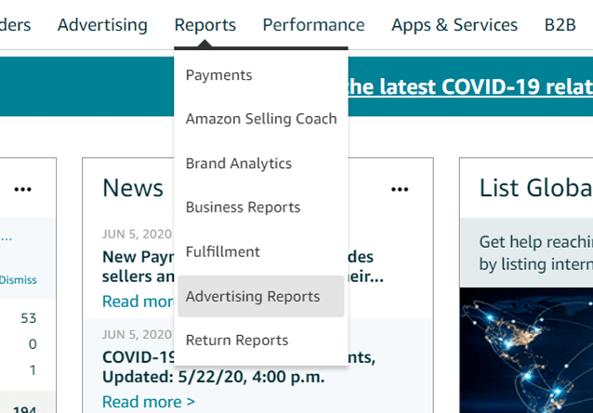Open Advertising Reports from the dropdown
The height and width of the screenshot is (413, 593).
click(x=260, y=296)
